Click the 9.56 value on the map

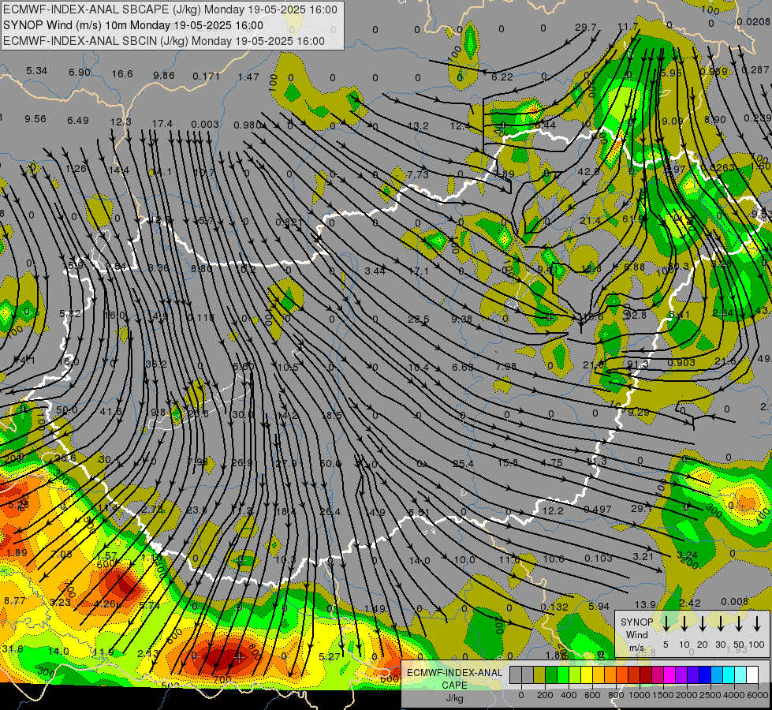click(35, 119)
